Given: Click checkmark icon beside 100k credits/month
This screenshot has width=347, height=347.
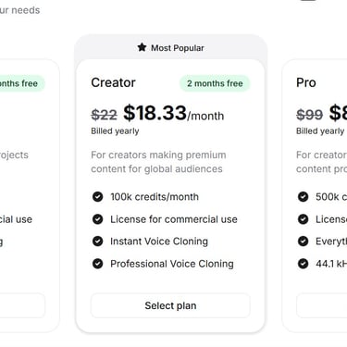Looking at the screenshot, I should pyautogui.click(x=97, y=197).
